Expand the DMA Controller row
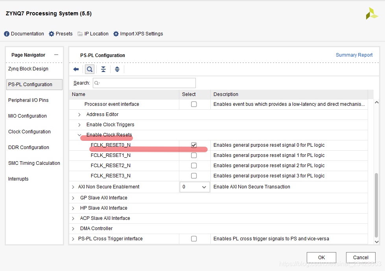This screenshot has width=385, height=271. click(x=73, y=229)
